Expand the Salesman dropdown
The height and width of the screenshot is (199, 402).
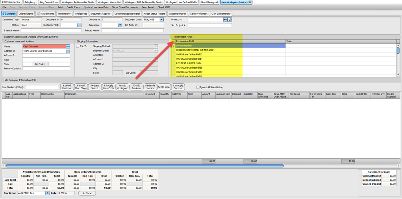point(120,25)
